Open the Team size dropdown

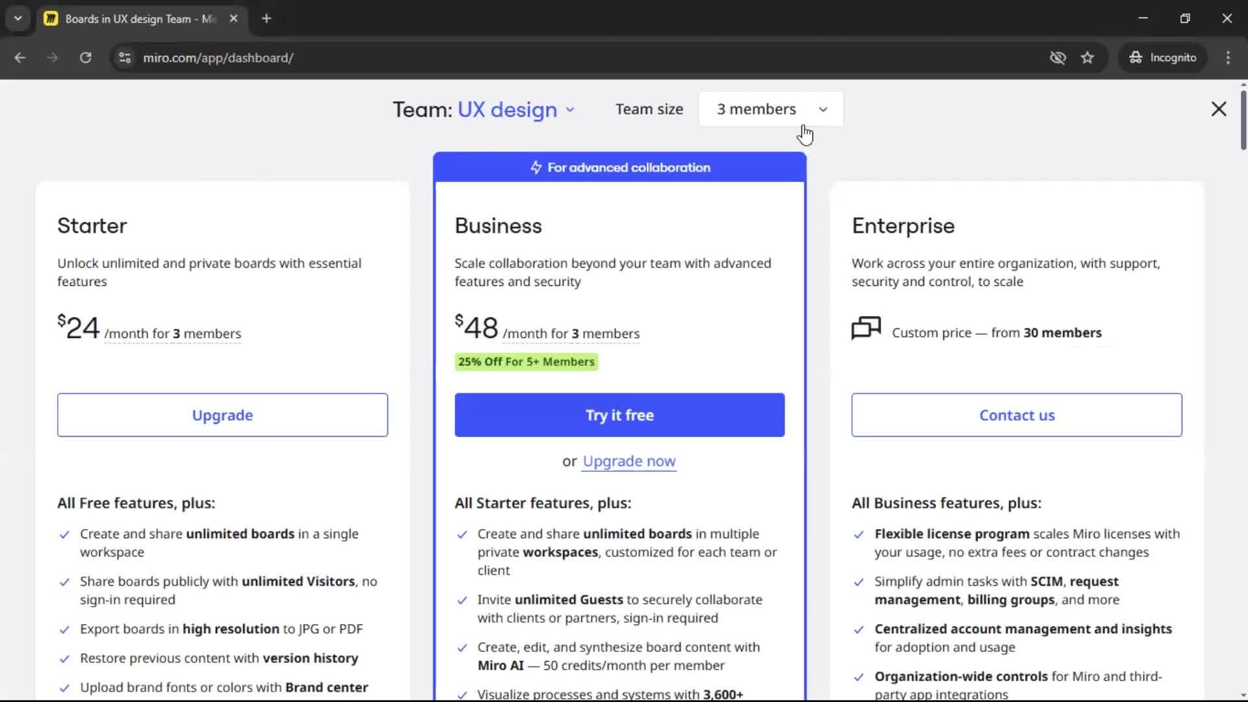coord(771,109)
